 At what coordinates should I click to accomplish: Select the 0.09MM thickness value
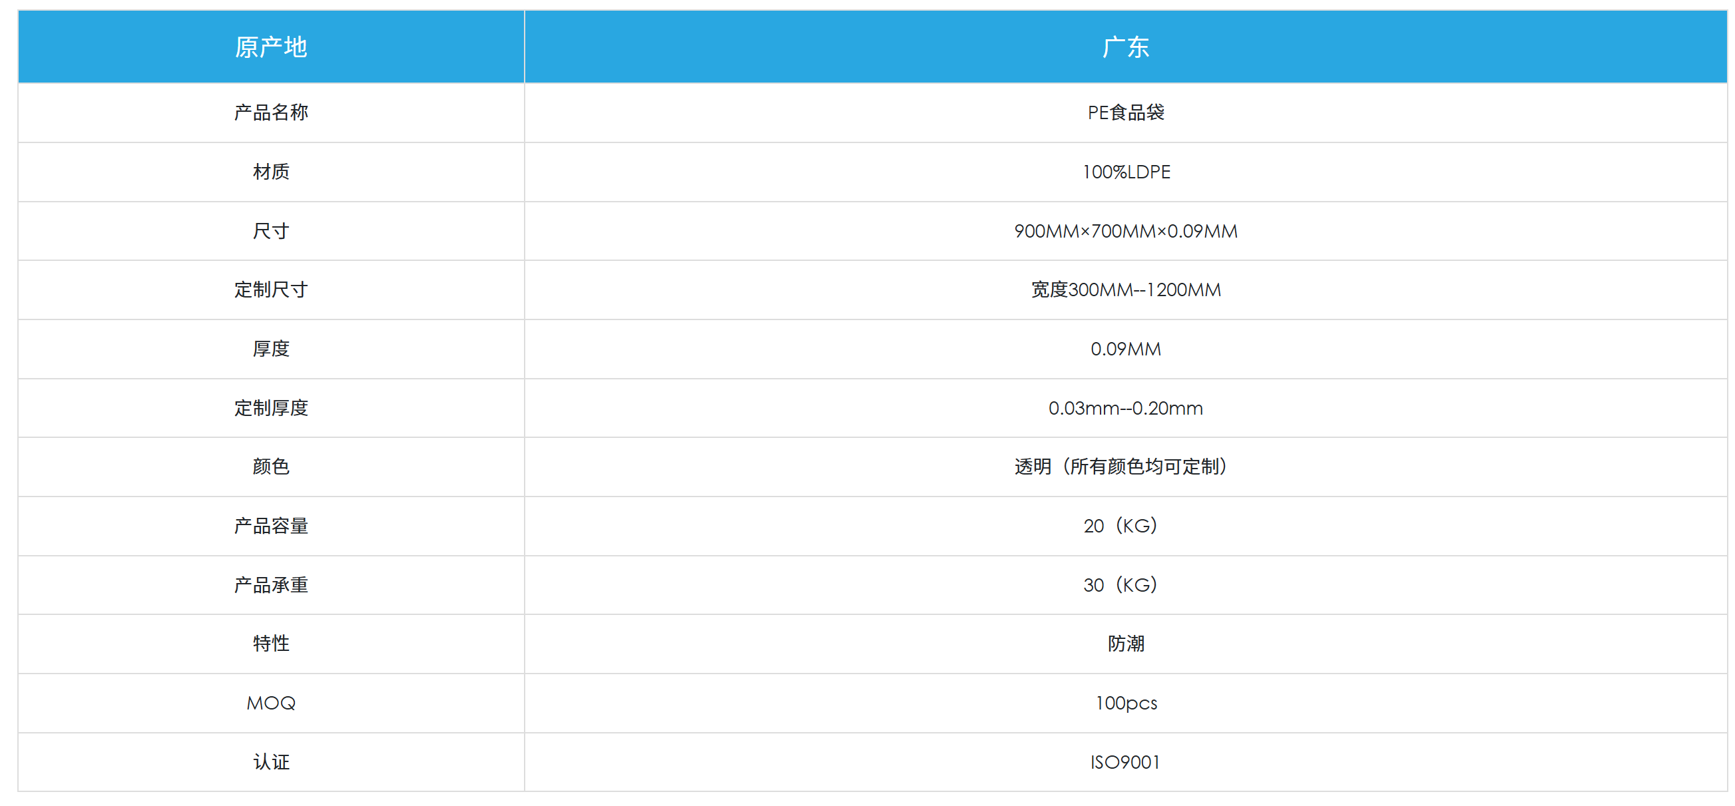[1125, 349]
